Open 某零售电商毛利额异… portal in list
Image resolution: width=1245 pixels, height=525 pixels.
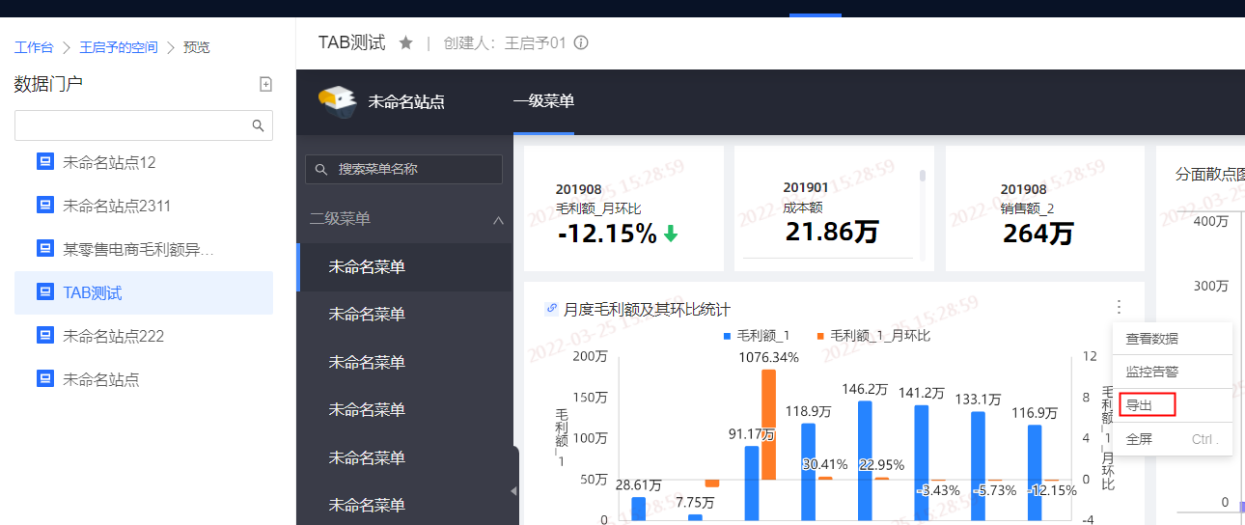click(138, 249)
